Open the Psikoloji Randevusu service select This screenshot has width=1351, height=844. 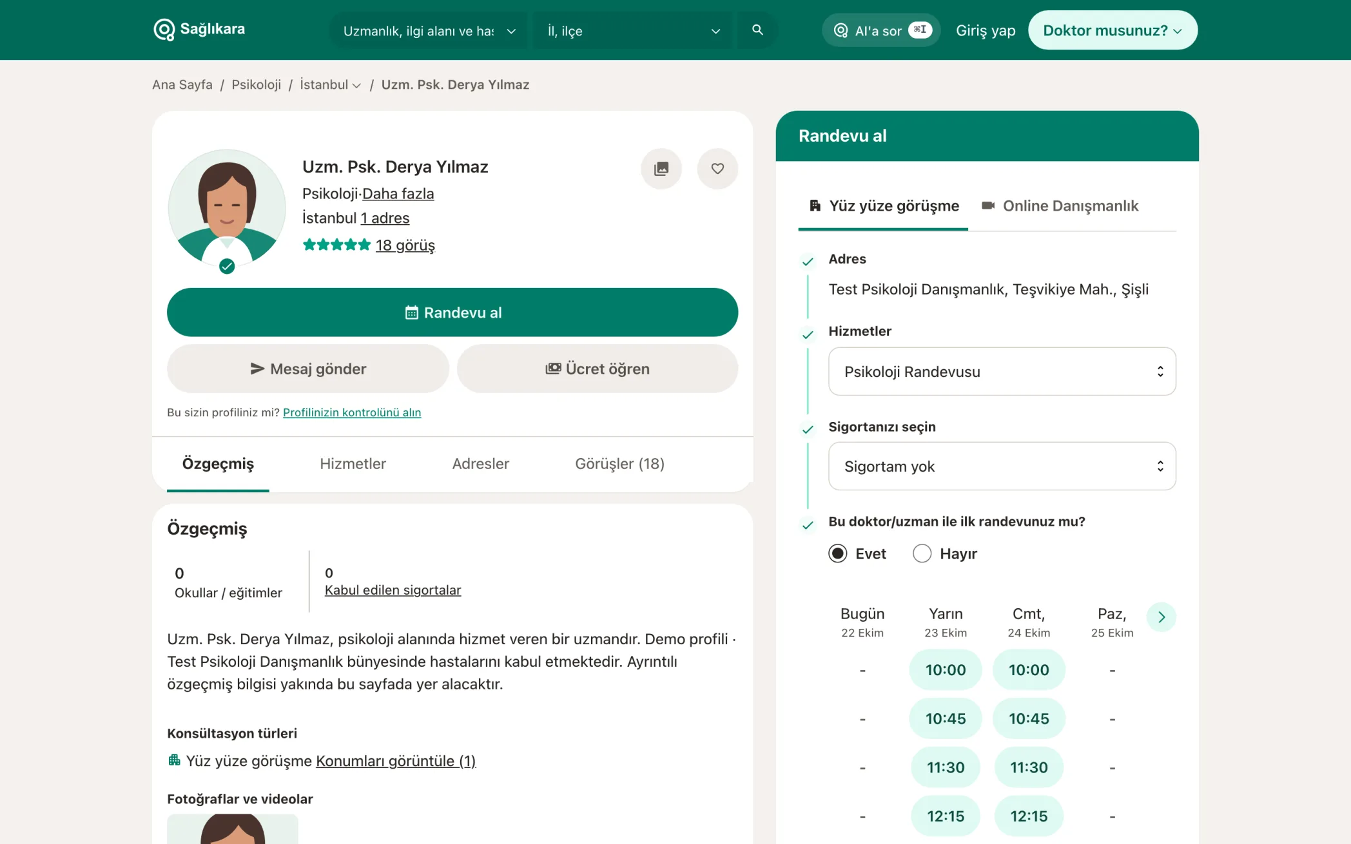tap(1002, 372)
